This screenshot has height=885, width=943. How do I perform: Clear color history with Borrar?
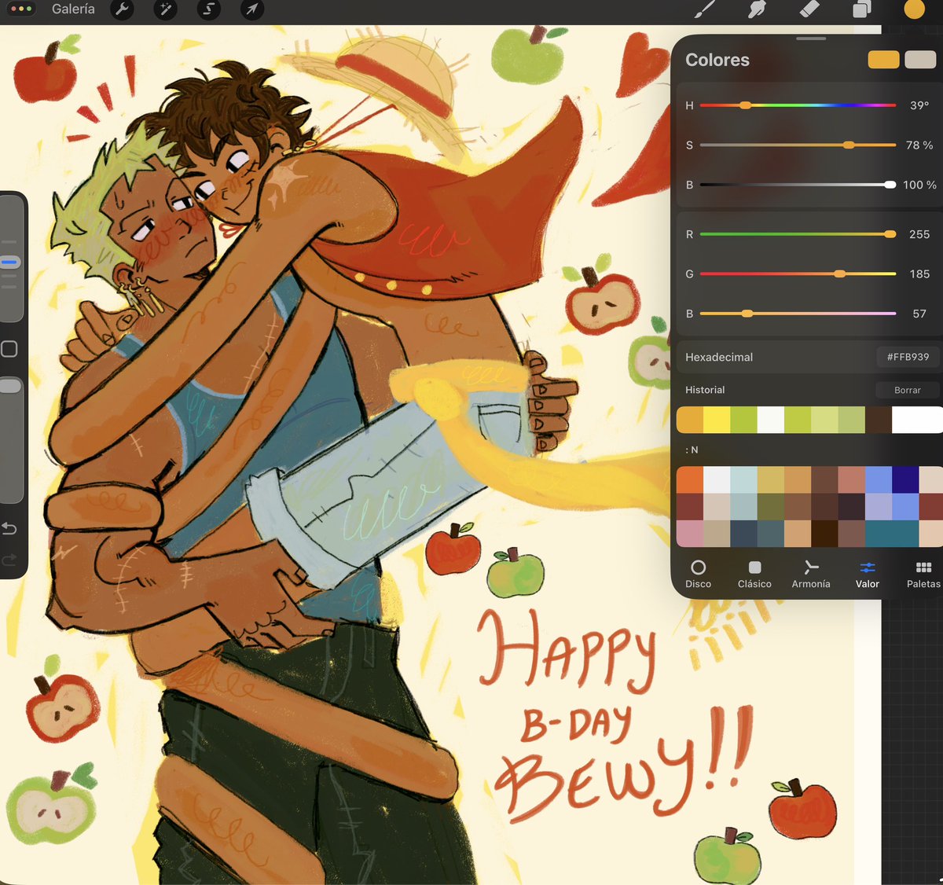(x=908, y=390)
